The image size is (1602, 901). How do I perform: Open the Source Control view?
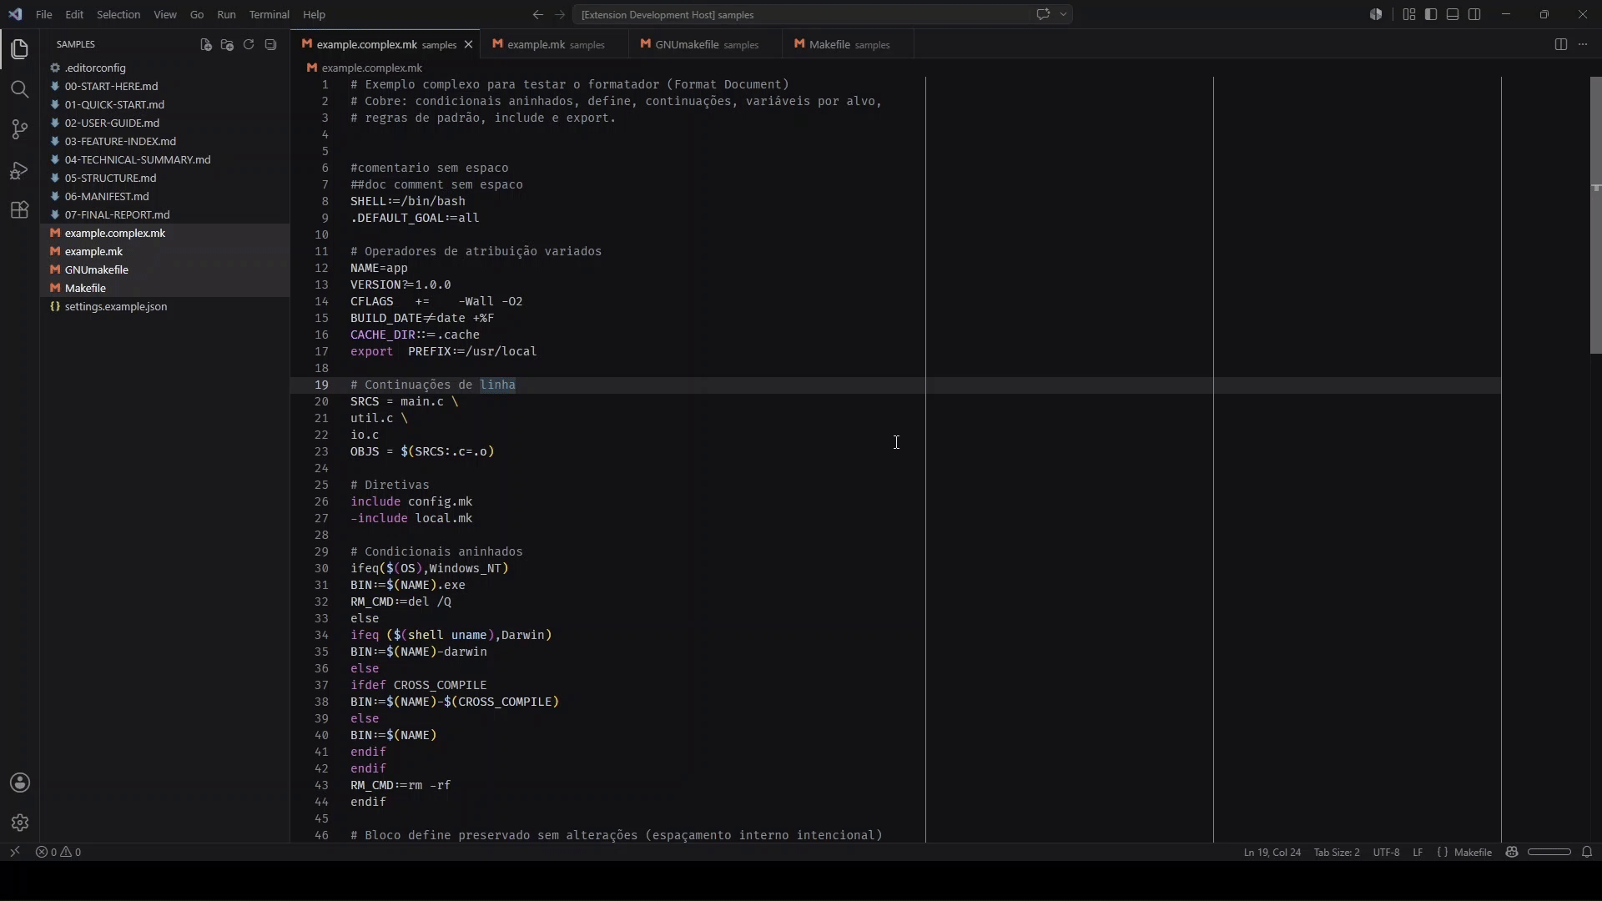click(x=20, y=129)
